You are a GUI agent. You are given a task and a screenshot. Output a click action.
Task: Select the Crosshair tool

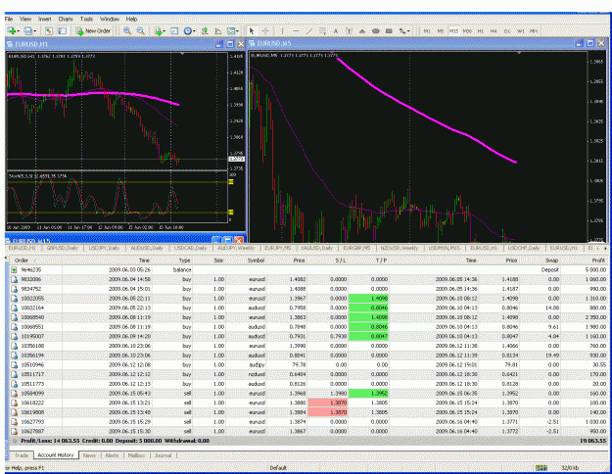pyautogui.click(x=265, y=30)
